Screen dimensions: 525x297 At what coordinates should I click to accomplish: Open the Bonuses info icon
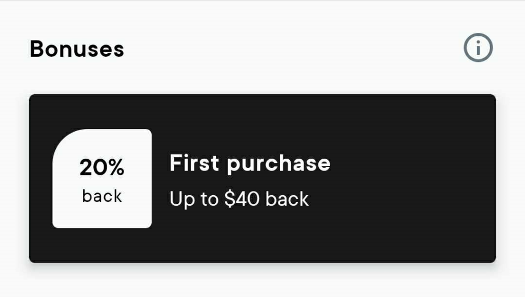pyautogui.click(x=478, y=48)
